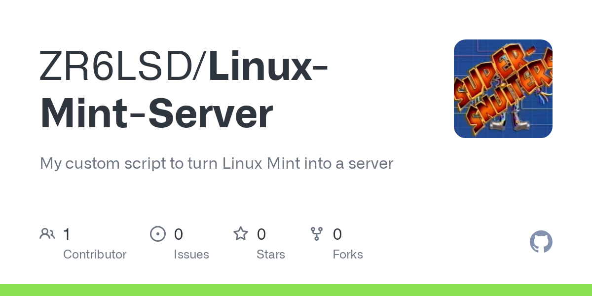
Task: Select the issue status circle icon
Action: pyautogui.click(x=158, y=233)
